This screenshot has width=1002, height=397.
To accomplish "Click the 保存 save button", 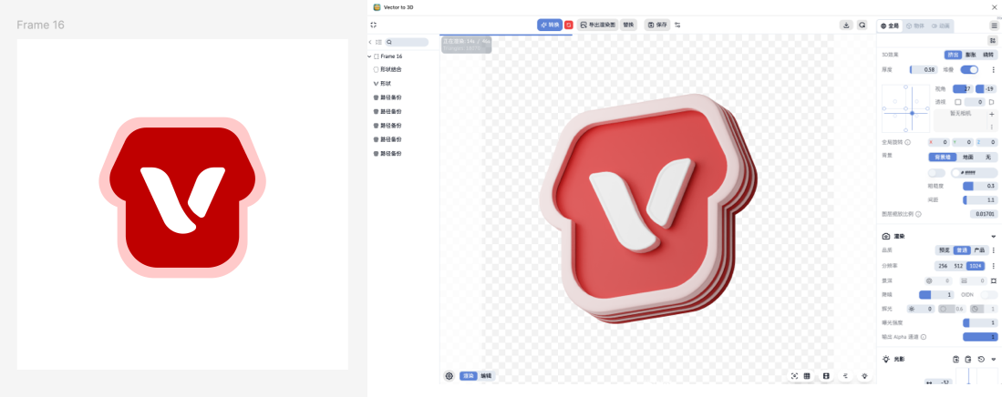I will [657, 25].
